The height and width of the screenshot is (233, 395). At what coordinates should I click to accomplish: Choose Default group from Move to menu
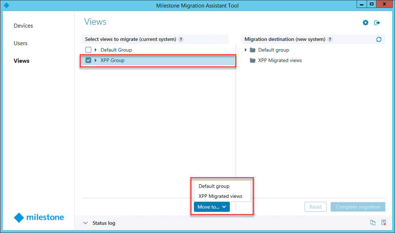214,186
